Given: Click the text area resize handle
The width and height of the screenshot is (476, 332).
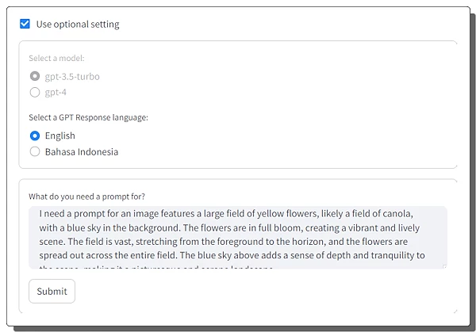Looking at the screenshot, I should [x=443, y=266].
